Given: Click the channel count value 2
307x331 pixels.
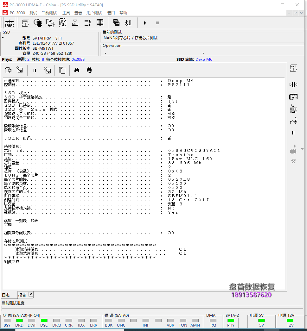Looking at the screenshot, I should [28, 59].
